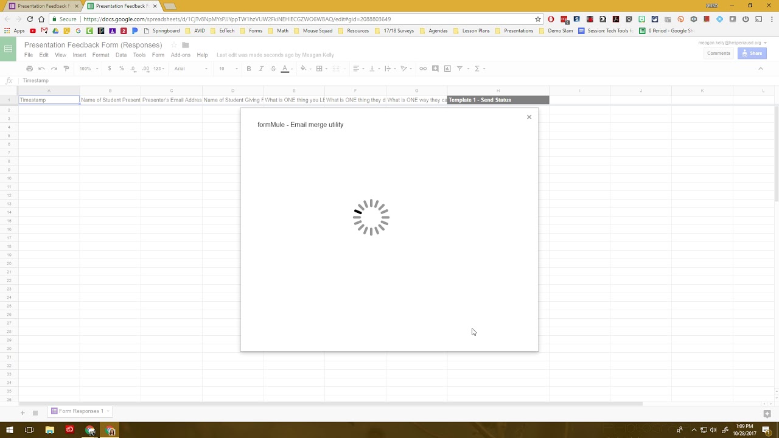Apply currency format with dollar icon
779x438 pixels.
[x=110, y=68]
